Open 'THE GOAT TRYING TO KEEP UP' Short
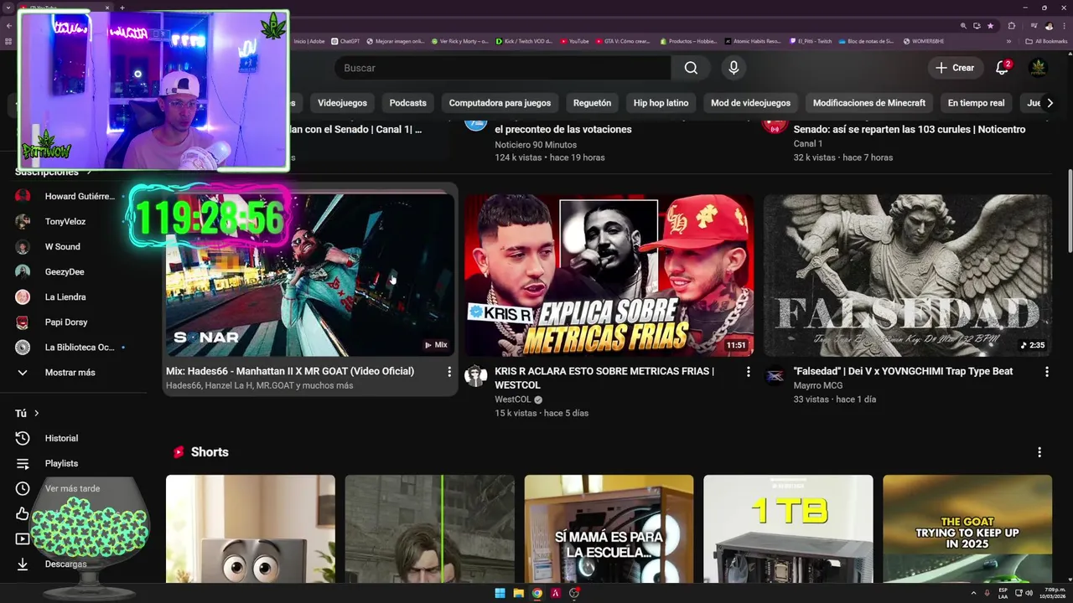Viewport: 1073px width, 603px height. pyautogui.click(x=967, y=528)
